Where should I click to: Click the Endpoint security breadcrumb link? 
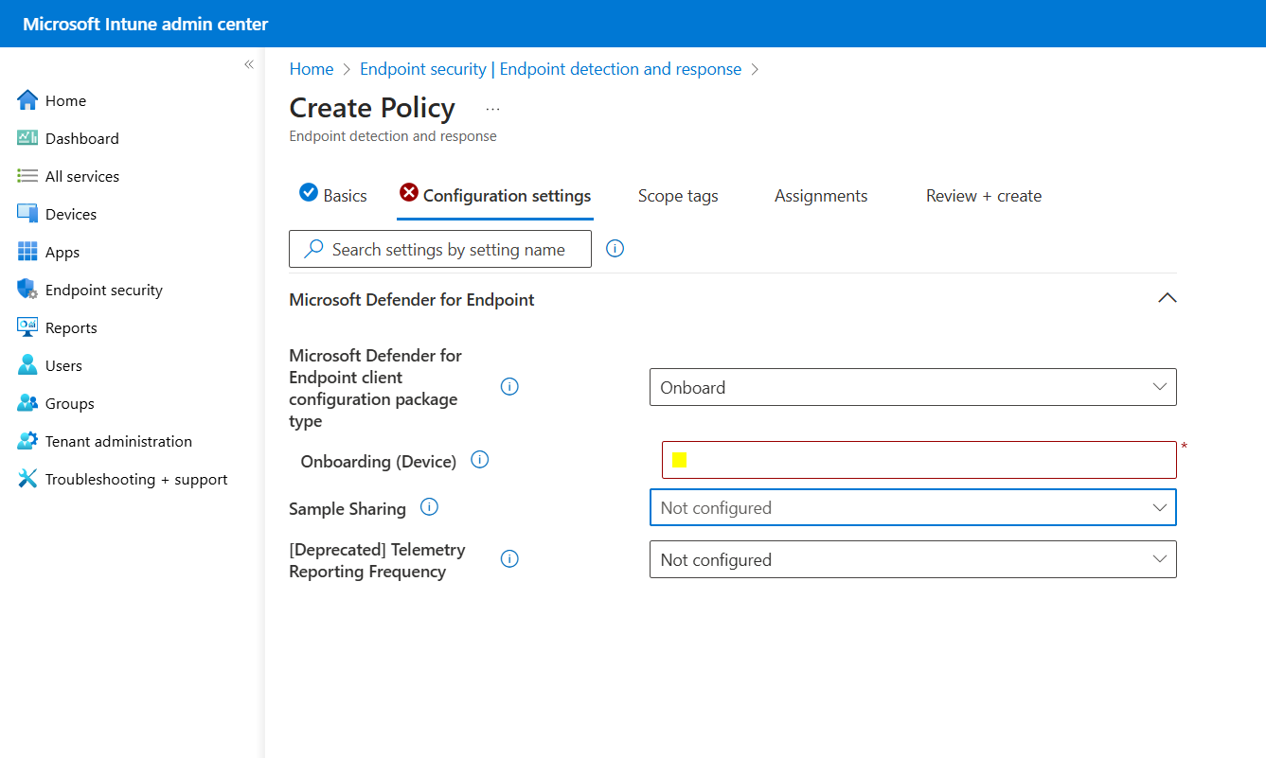(x=551, y=69)
